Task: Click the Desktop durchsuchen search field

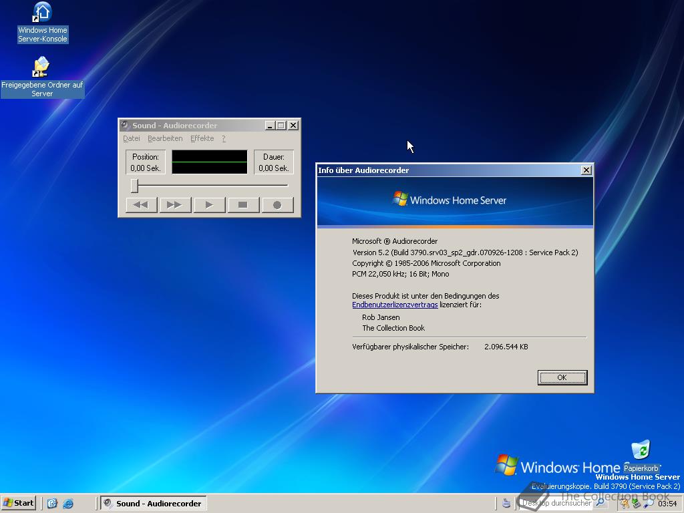Action: click(557, 503)
